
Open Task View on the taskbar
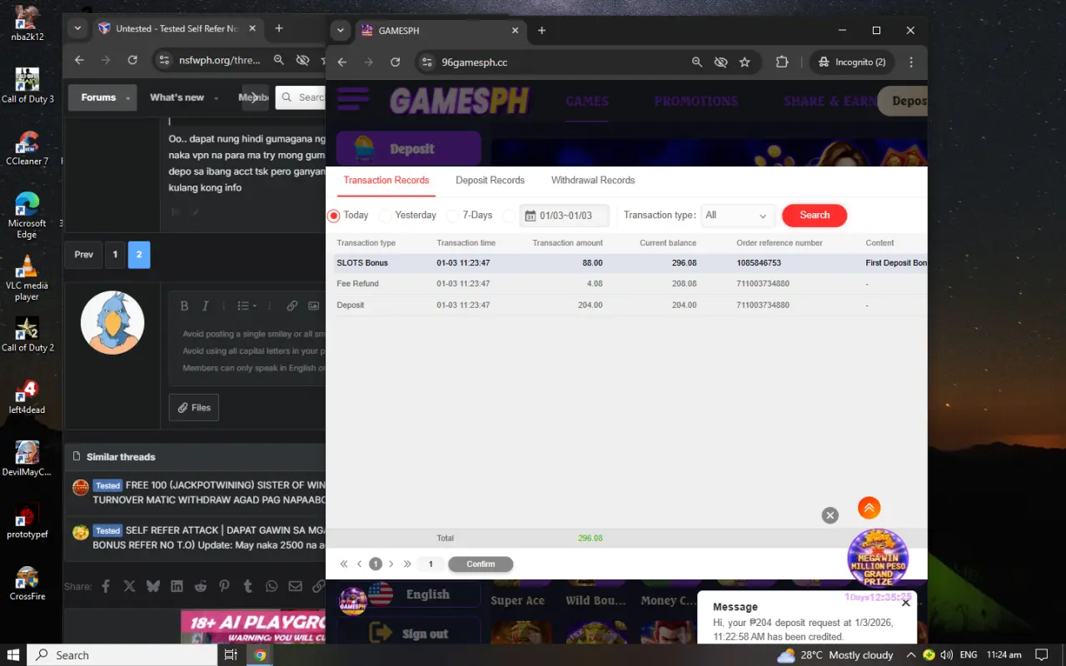click(231, 655)
